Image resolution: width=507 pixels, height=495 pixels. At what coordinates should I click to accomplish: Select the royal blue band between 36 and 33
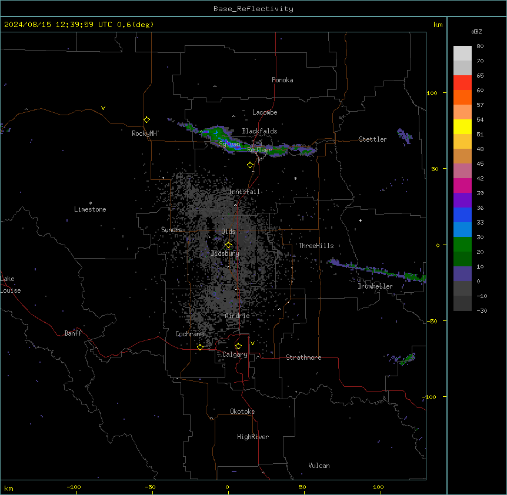tap(462, 215)
